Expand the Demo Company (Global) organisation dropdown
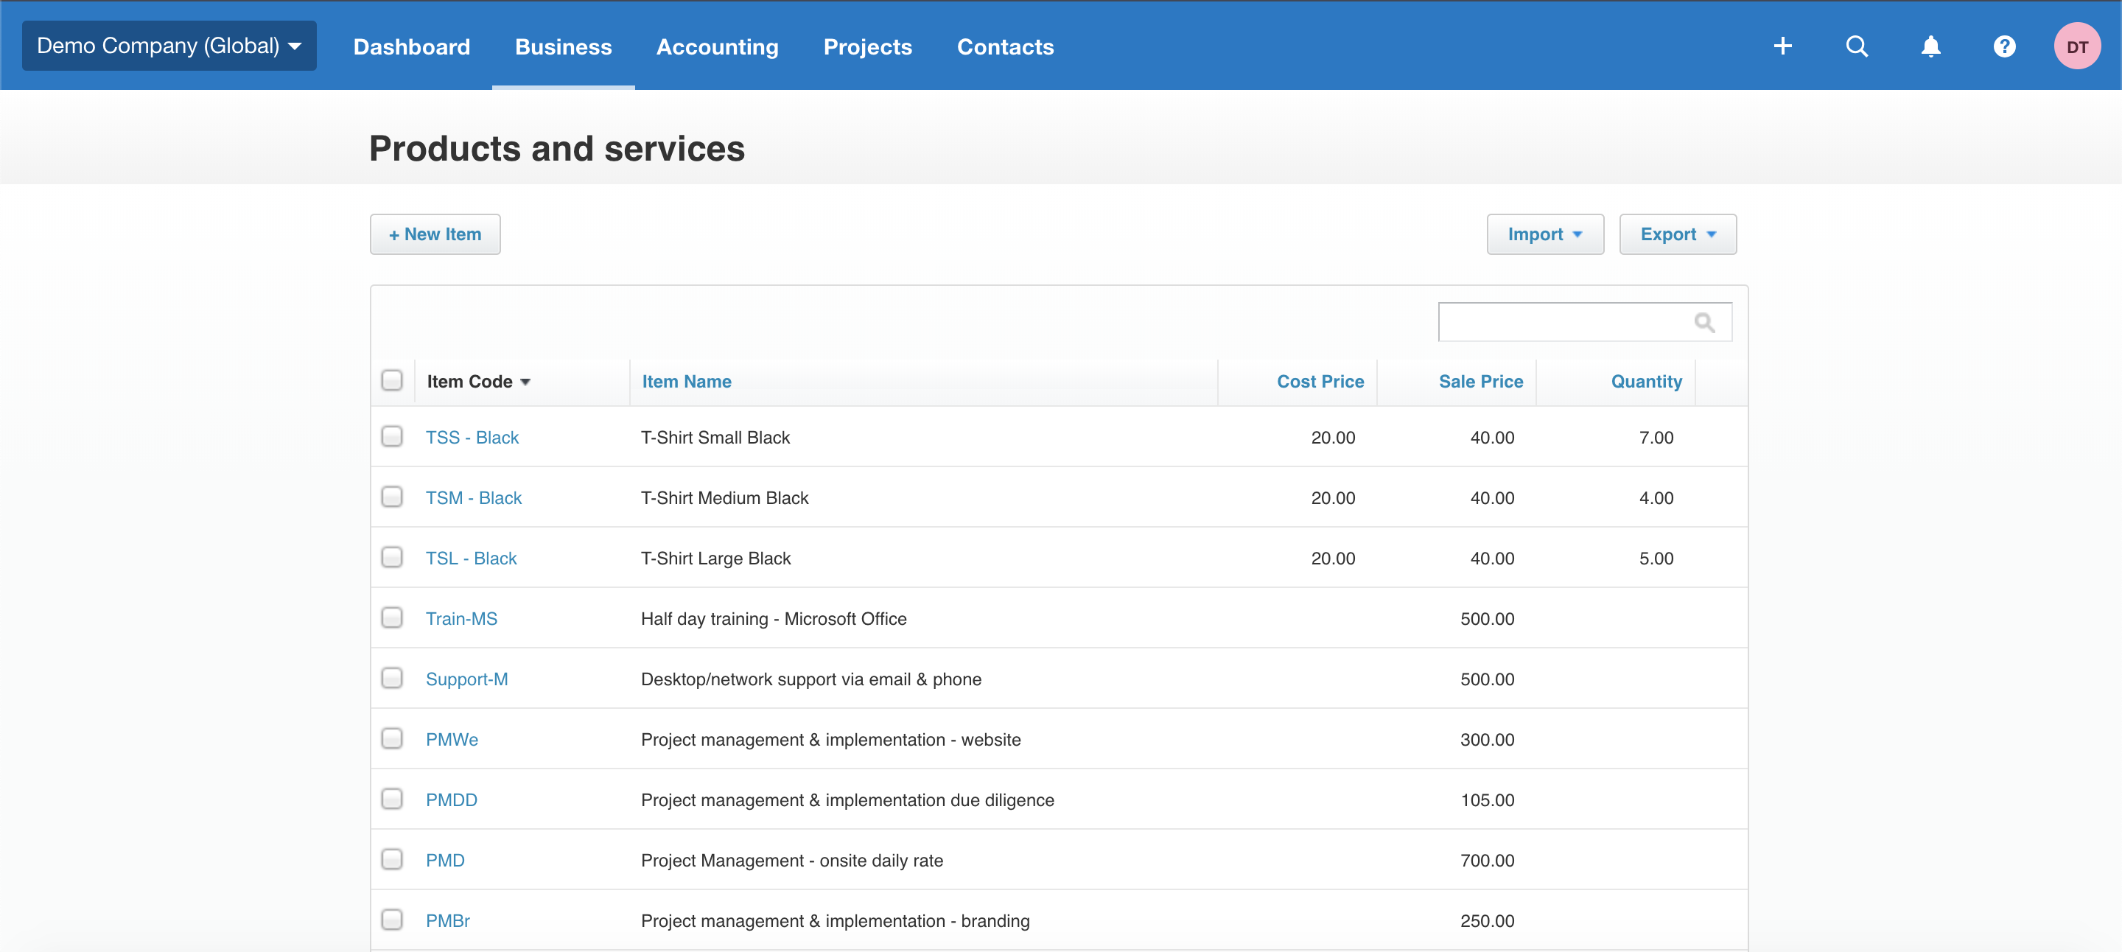Image resolution: width=2122 pixels, height=952 pixels. coord(169,46)
